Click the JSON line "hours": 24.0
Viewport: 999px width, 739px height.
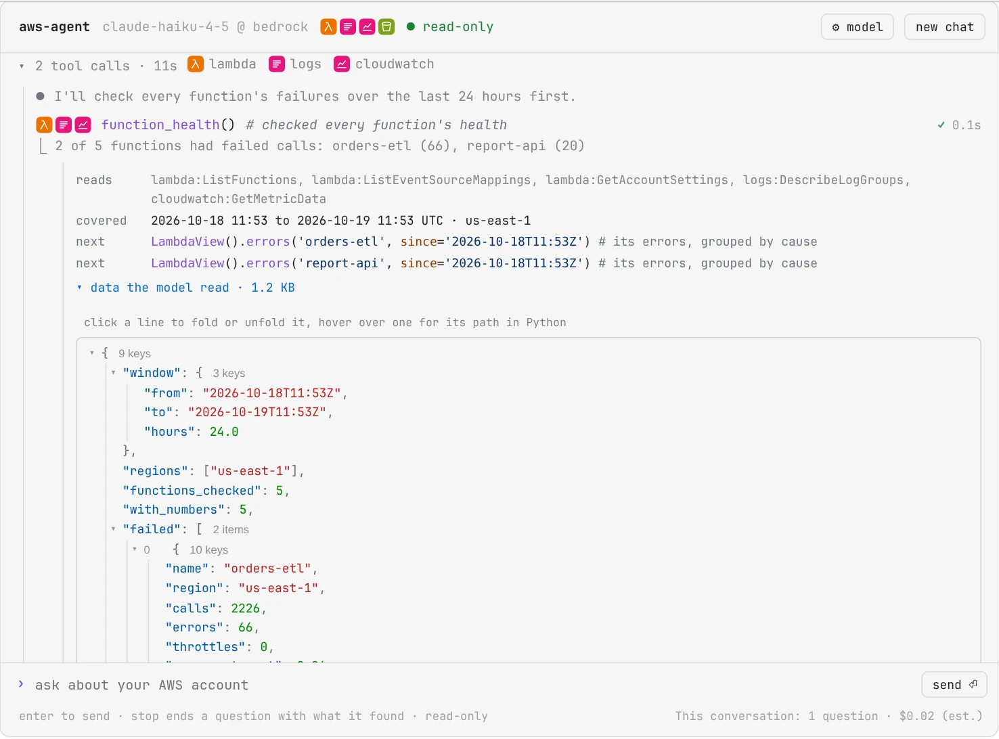[x=191, y=432]
